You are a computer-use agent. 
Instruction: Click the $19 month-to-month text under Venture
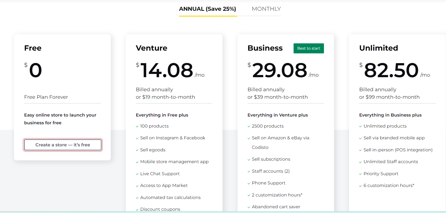point(165,97)
